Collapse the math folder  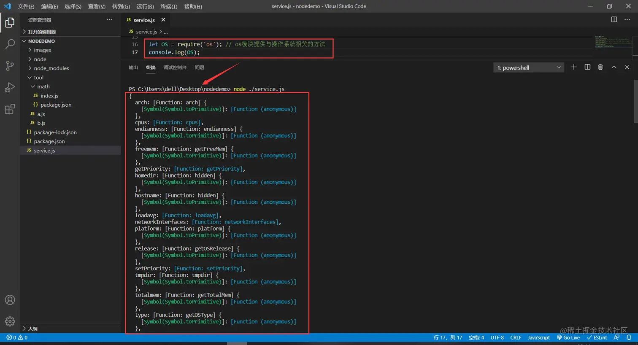[x=70, y=86]
